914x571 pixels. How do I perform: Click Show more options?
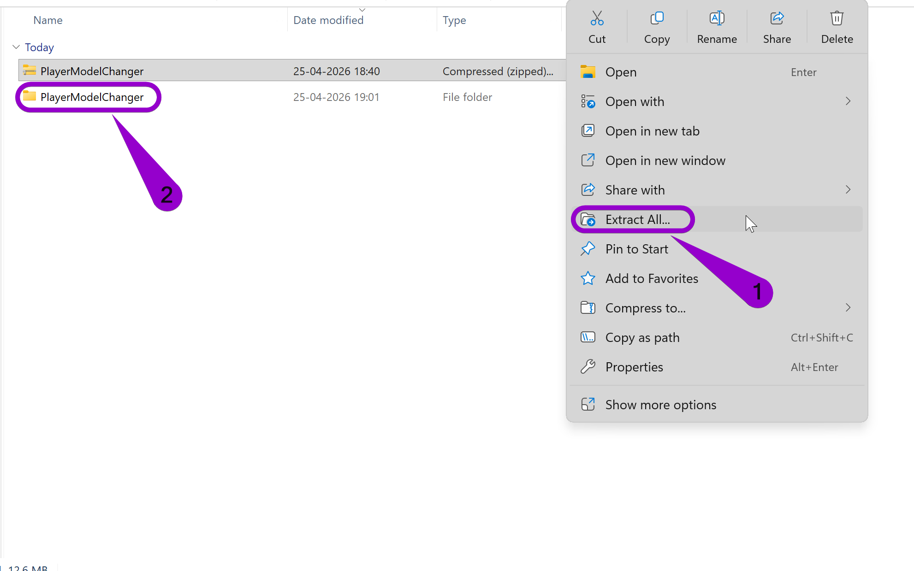(660, 404)
